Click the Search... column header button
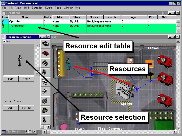 click(x=112, y=17)
